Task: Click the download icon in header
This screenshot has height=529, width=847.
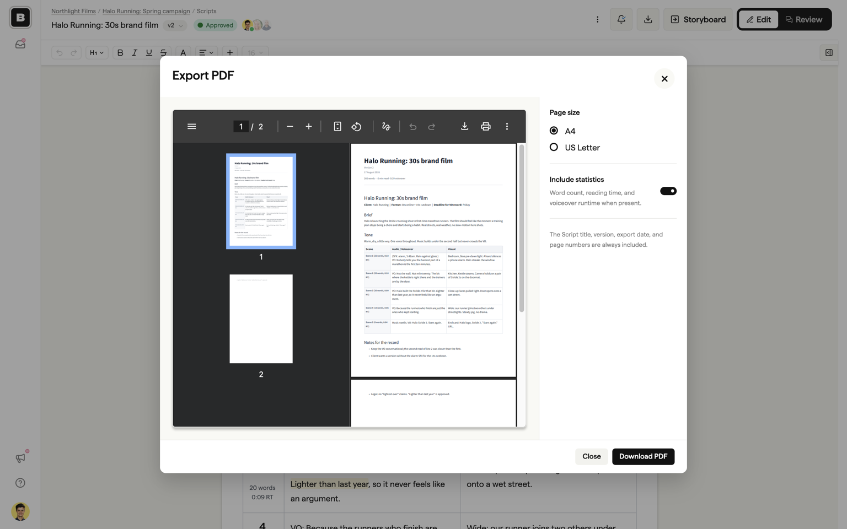Action: (648, 19)
